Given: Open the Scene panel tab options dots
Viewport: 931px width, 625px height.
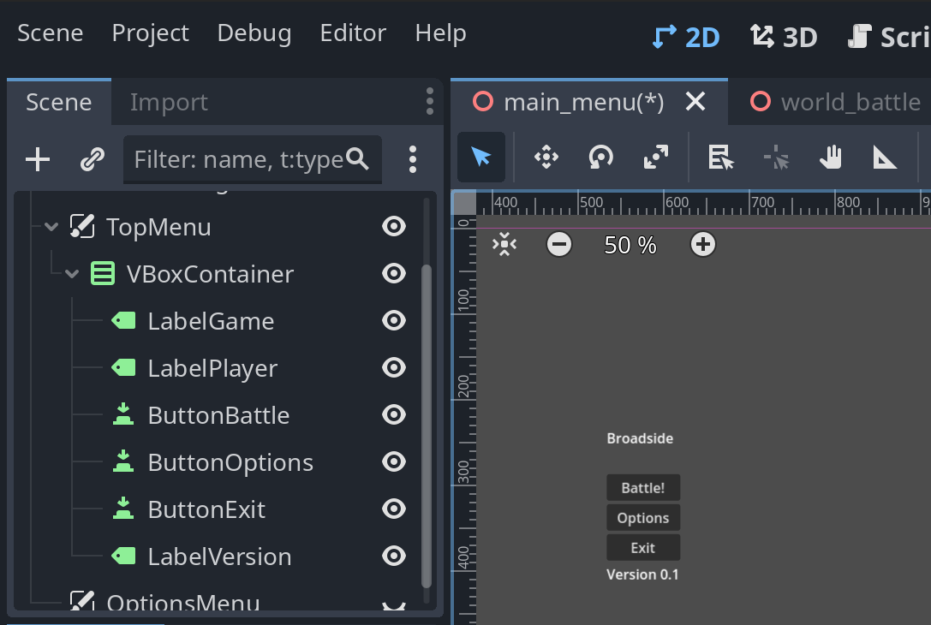Looking at the screenshot, I should coord(430,102).
